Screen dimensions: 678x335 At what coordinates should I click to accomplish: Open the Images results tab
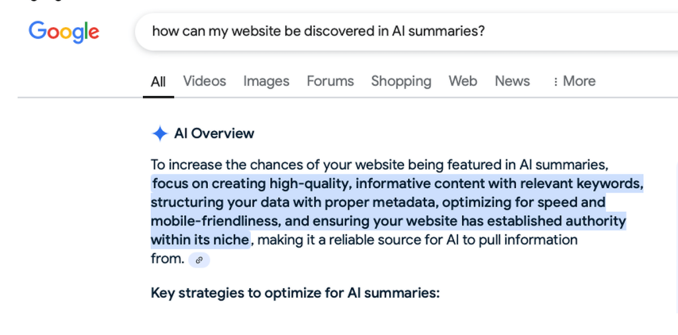coord(266,81)
